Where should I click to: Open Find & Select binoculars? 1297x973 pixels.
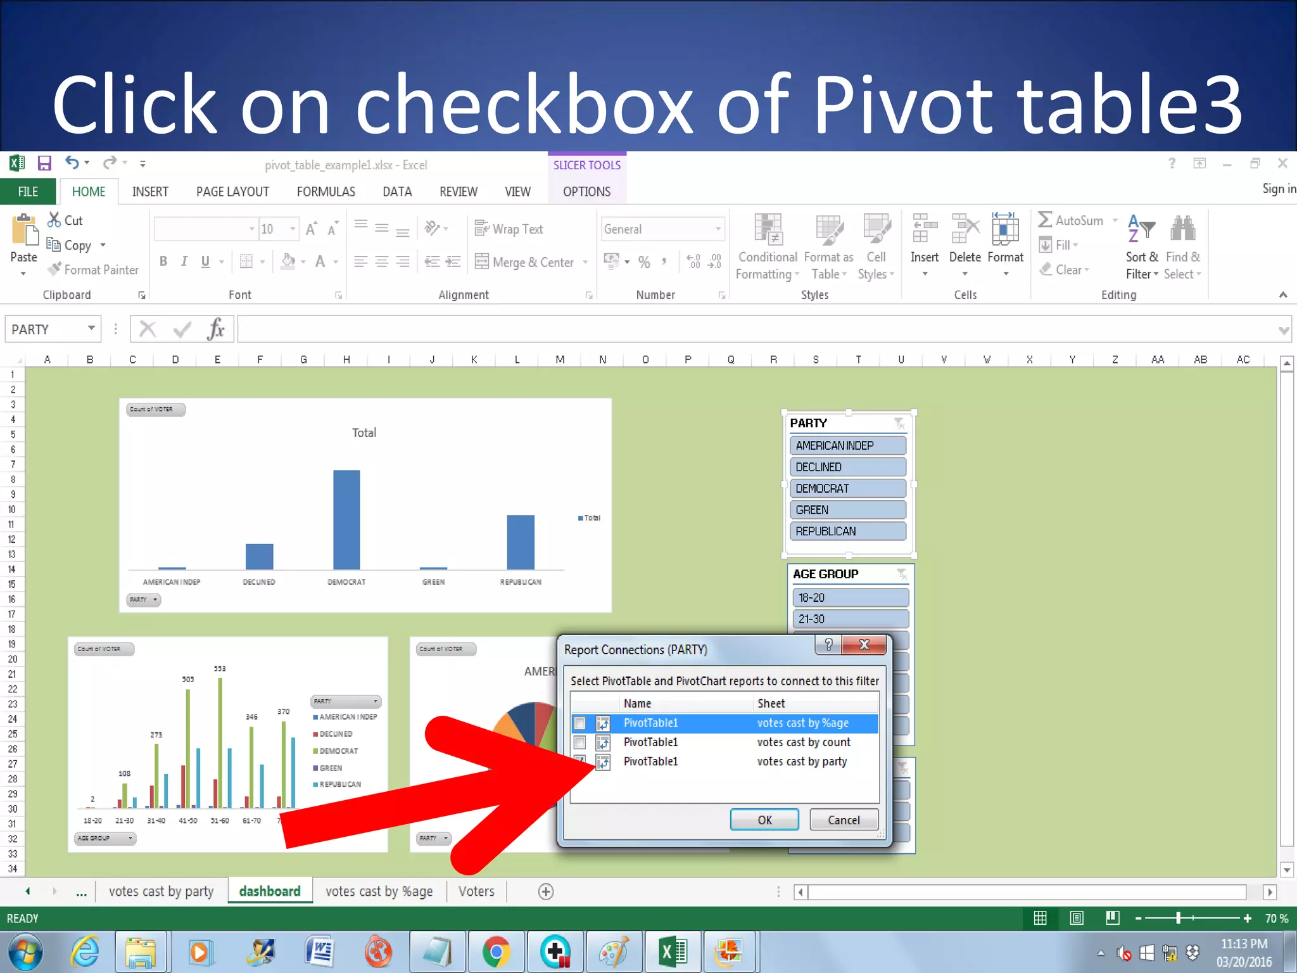pyautogui.click(x=1182, y=247)
